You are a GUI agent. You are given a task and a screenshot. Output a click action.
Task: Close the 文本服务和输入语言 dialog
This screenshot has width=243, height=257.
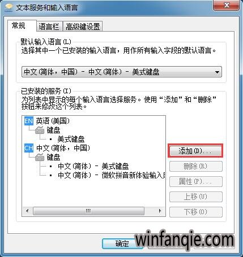click(227, 5)
